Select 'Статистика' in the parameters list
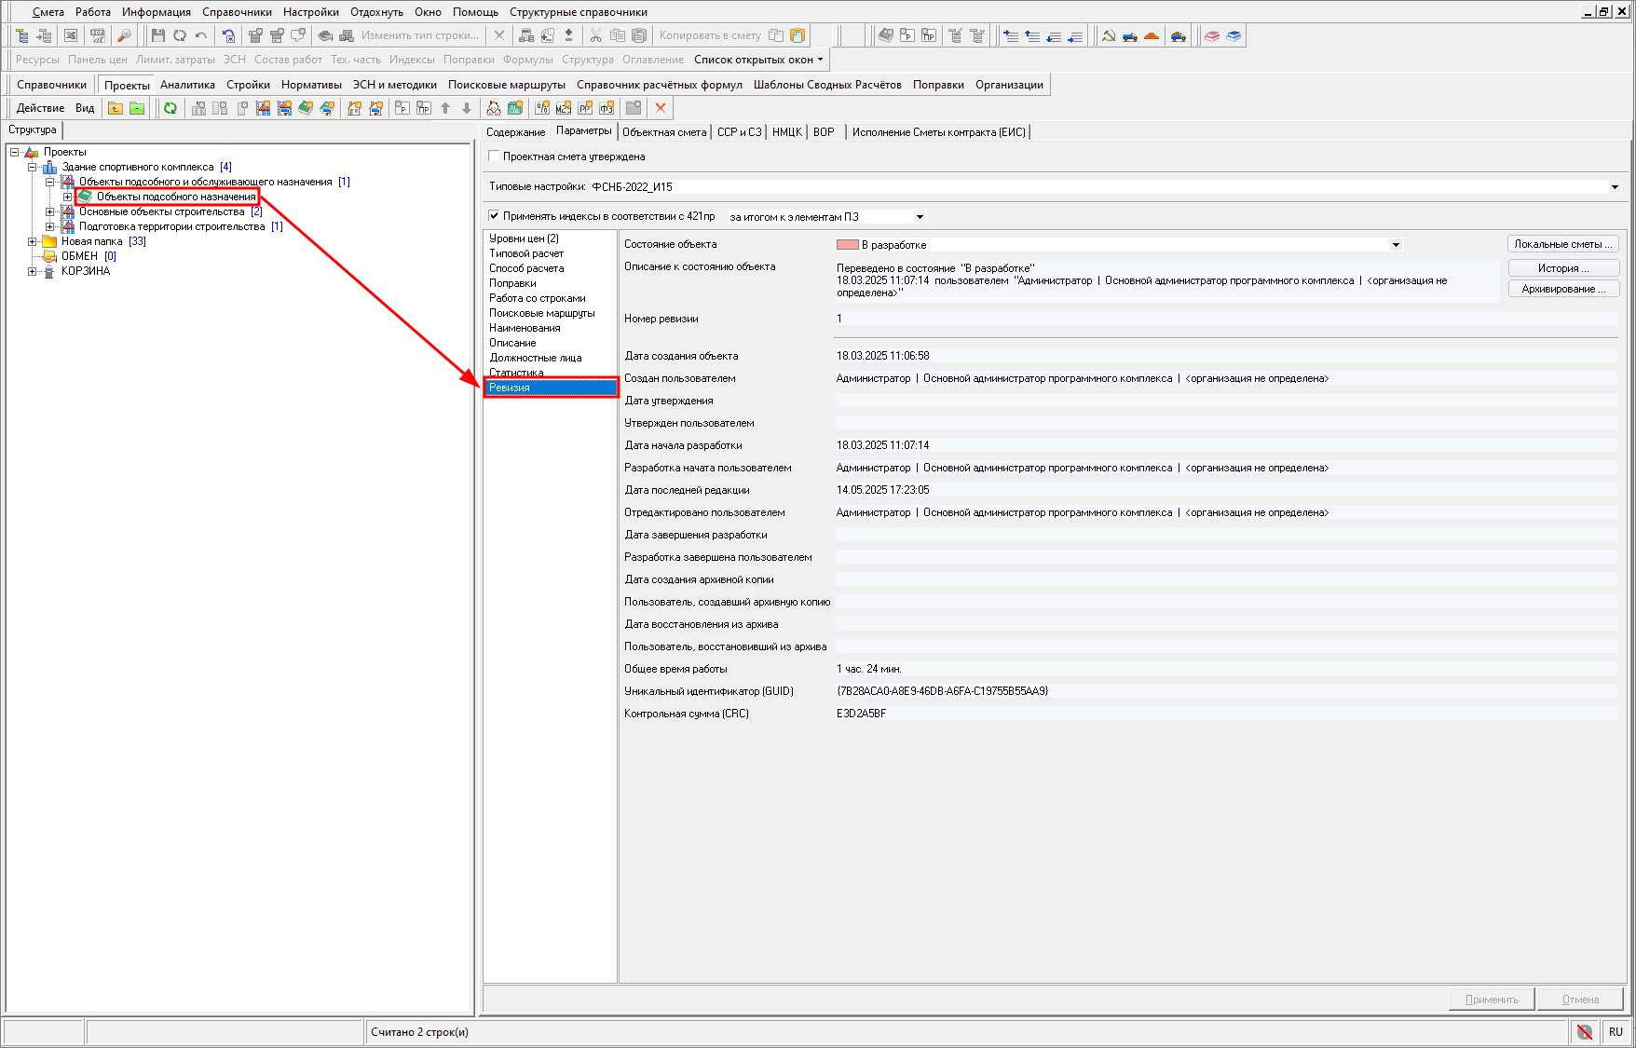Screen dimensions: 1636x1048 click(x=516, y=373)
